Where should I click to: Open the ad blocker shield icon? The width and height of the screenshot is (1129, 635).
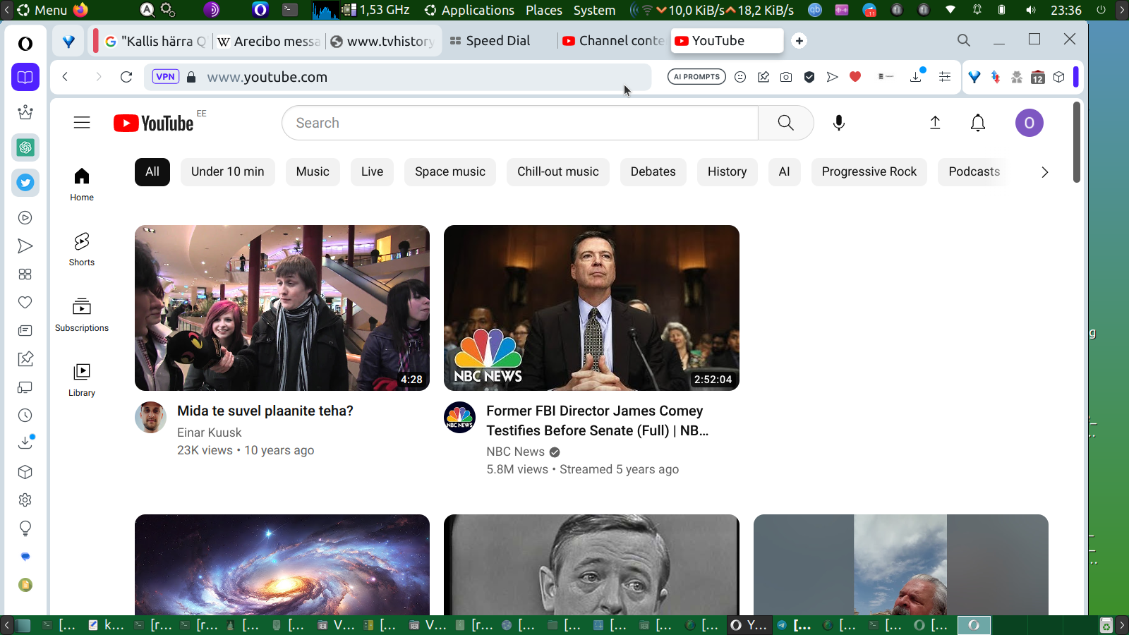point(809,77)
